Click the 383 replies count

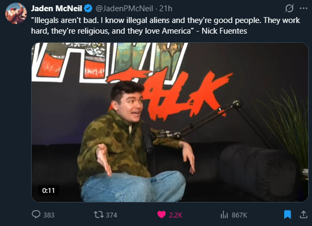point(49,215)
